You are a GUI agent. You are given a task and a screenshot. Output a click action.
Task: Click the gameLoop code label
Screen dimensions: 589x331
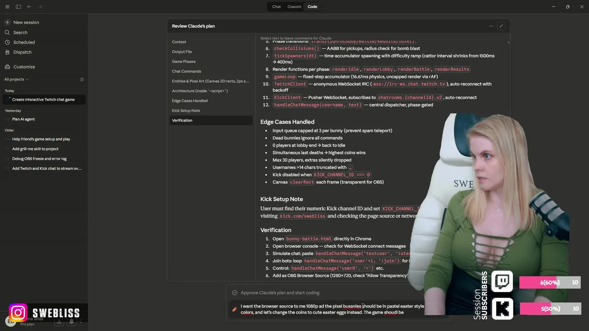(285, 77)
